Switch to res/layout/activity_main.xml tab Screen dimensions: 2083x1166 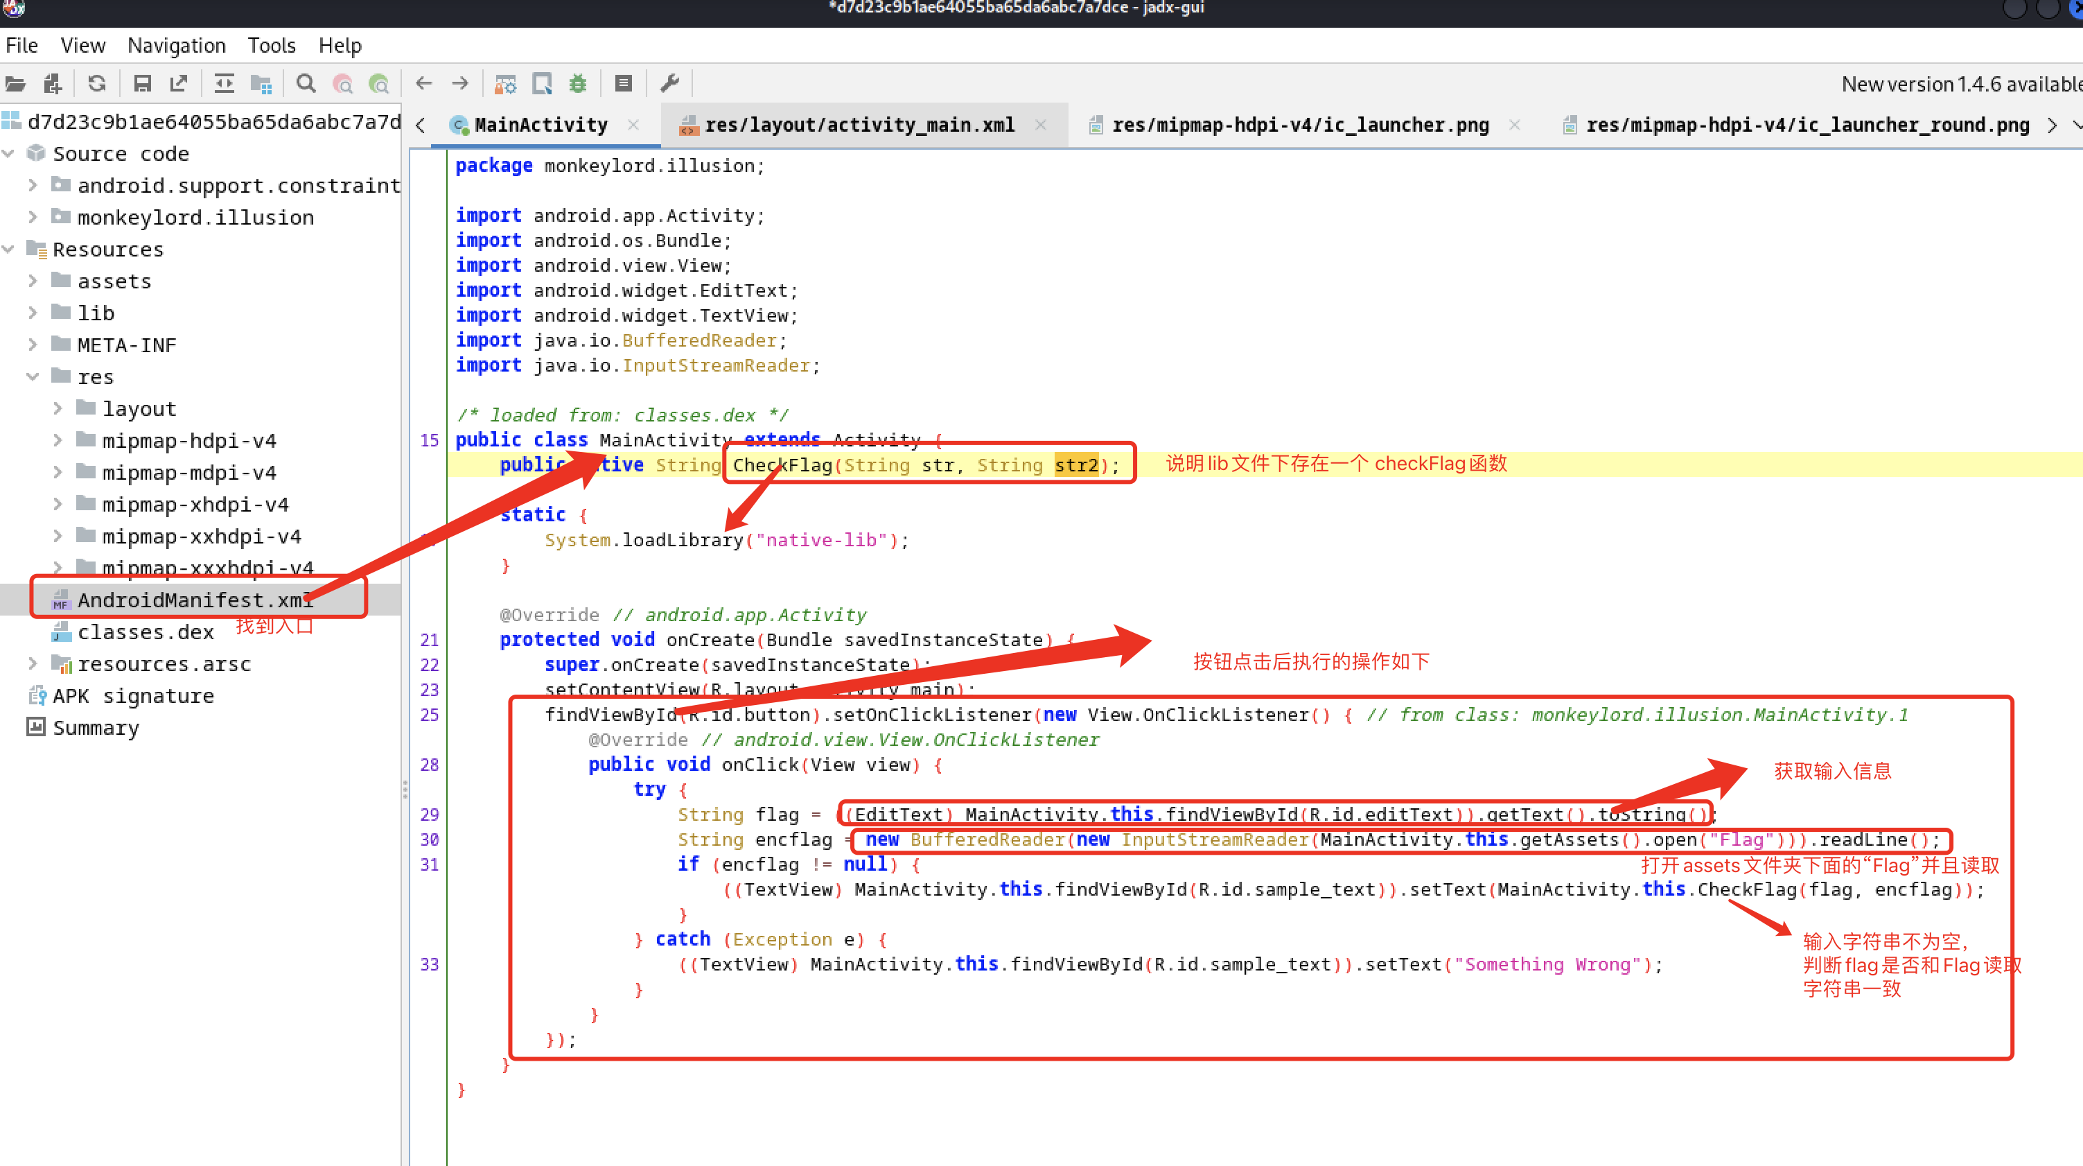point(858,125)
